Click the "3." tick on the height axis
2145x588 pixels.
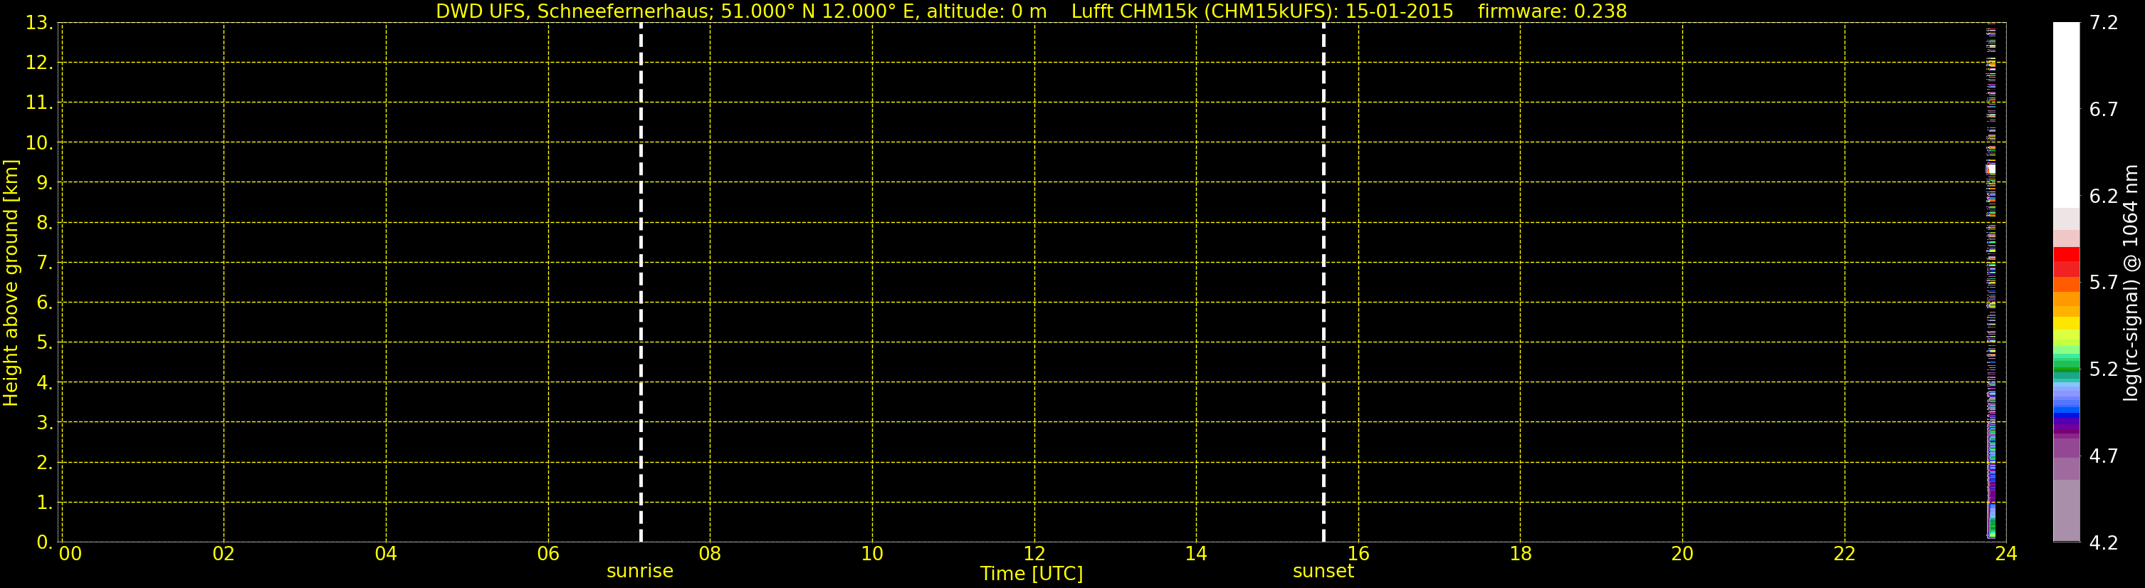click(44, 423)
